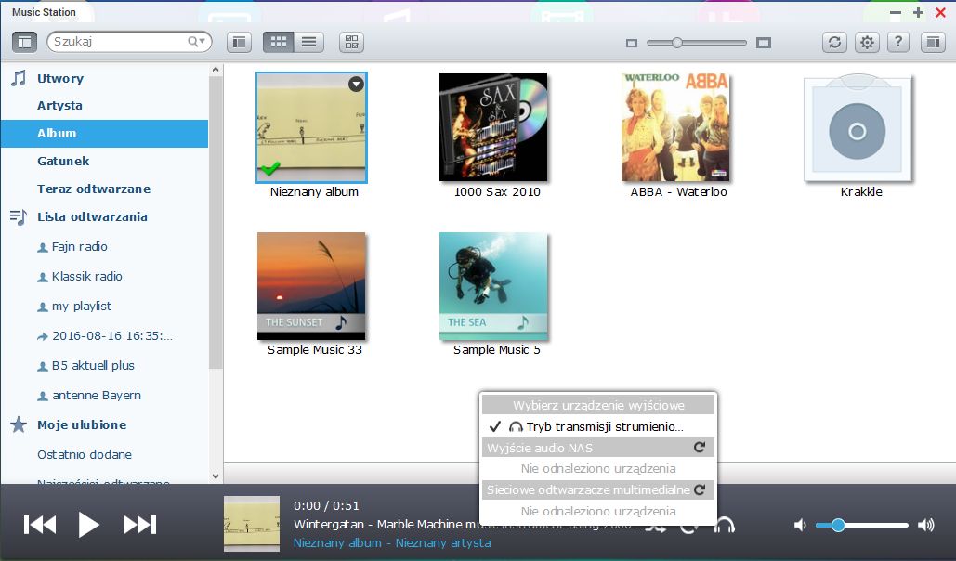Refresh Sieciowe odtwarzacze multimedialne device list
The height and width of the screenshot is (561, 956).
point(700,489)
